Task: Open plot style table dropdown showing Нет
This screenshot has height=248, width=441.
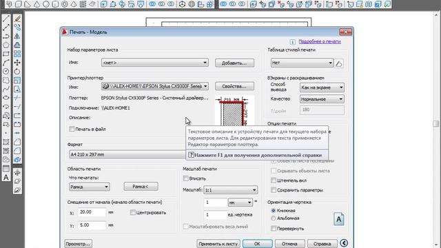Action: click(302, 63)
